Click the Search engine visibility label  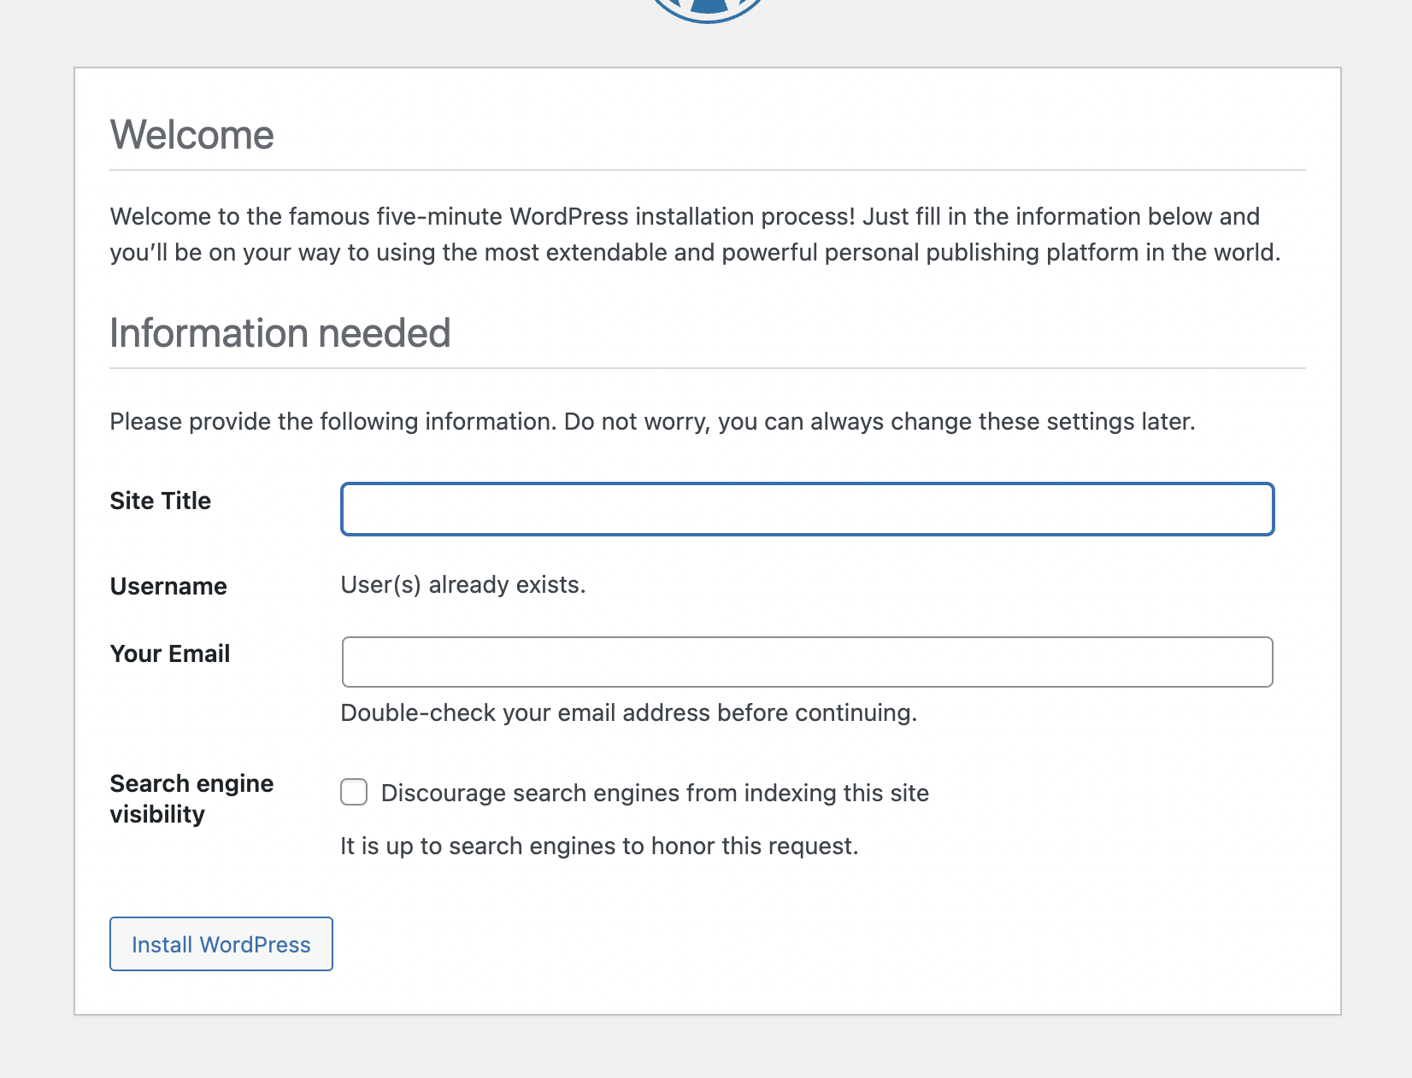point(192,799)
